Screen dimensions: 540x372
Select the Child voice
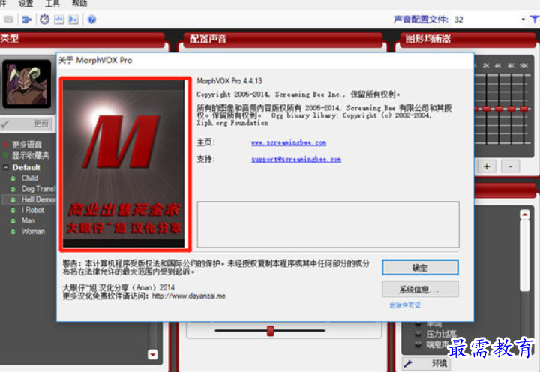pos(29,178)
